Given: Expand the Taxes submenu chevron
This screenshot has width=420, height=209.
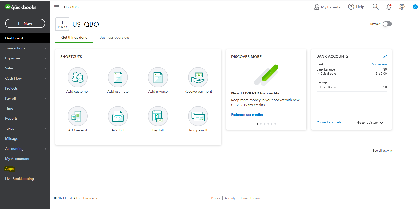Looking at the screenshot, I should click(x=45, y=129).
